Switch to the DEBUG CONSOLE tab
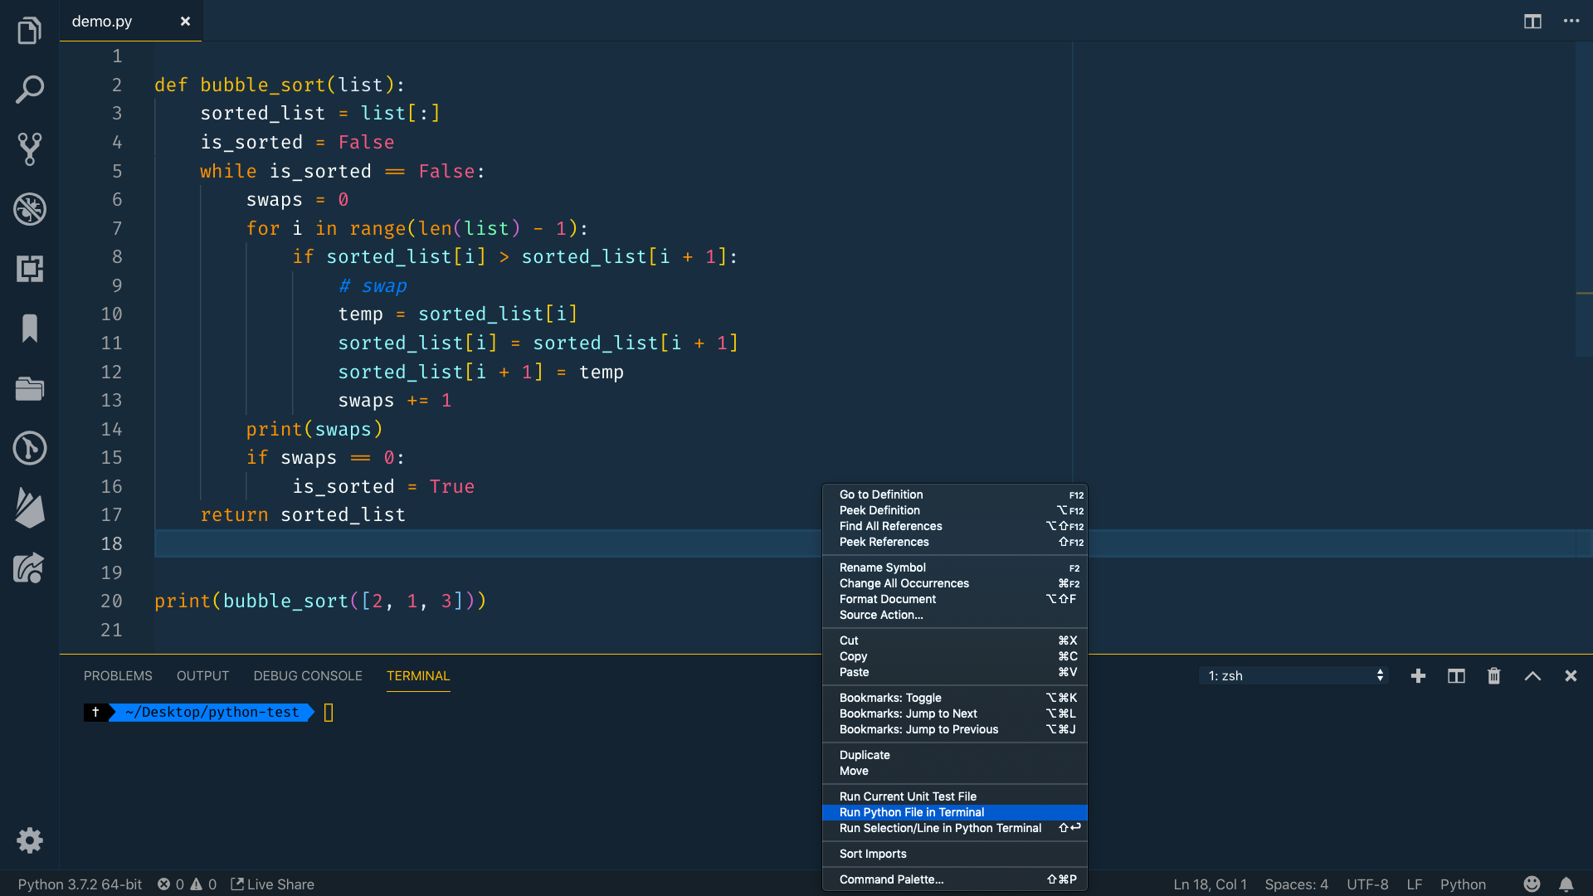The width and height of the screenshot is (1593, 896). click(307, 675)
